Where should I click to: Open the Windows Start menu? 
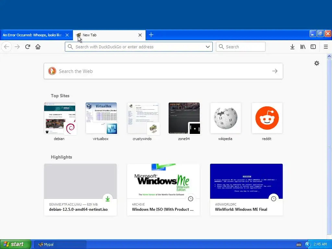15,244
